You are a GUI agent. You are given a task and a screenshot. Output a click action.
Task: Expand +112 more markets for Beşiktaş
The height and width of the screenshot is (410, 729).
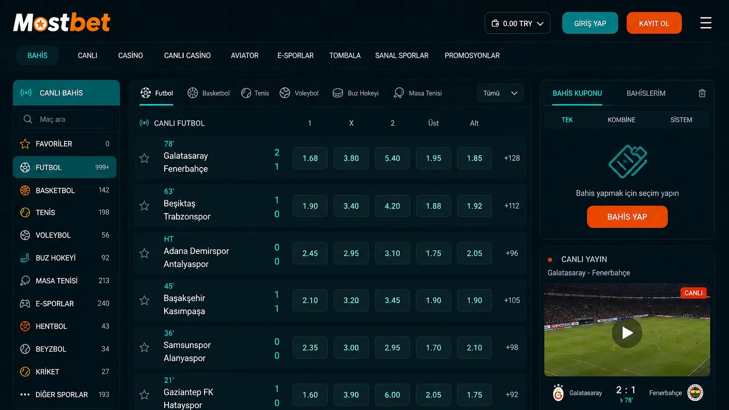512,206
